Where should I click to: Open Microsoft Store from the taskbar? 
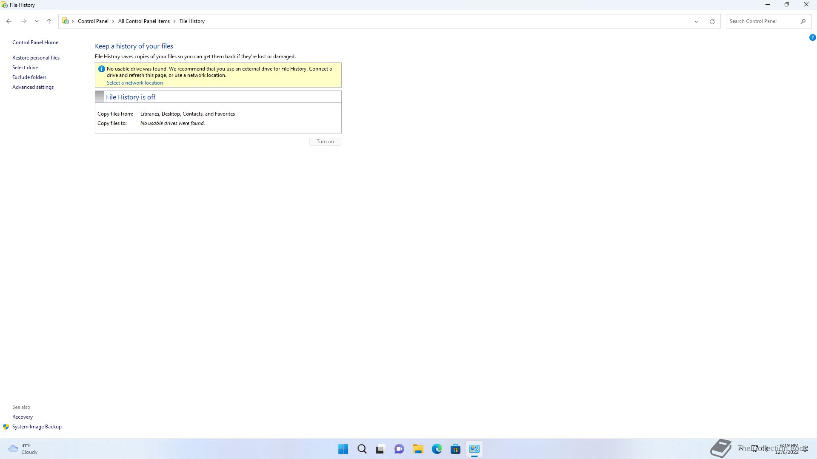455,449
